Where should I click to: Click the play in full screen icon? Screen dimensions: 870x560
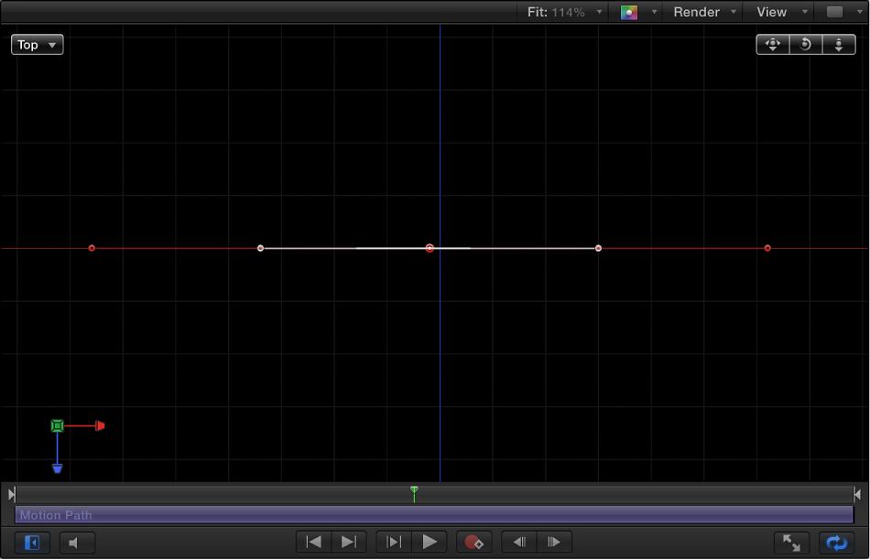coord(791,542)
